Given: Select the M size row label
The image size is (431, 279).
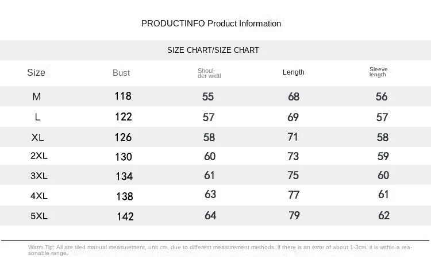Looking at the screenshot, I should click(37, 97).
